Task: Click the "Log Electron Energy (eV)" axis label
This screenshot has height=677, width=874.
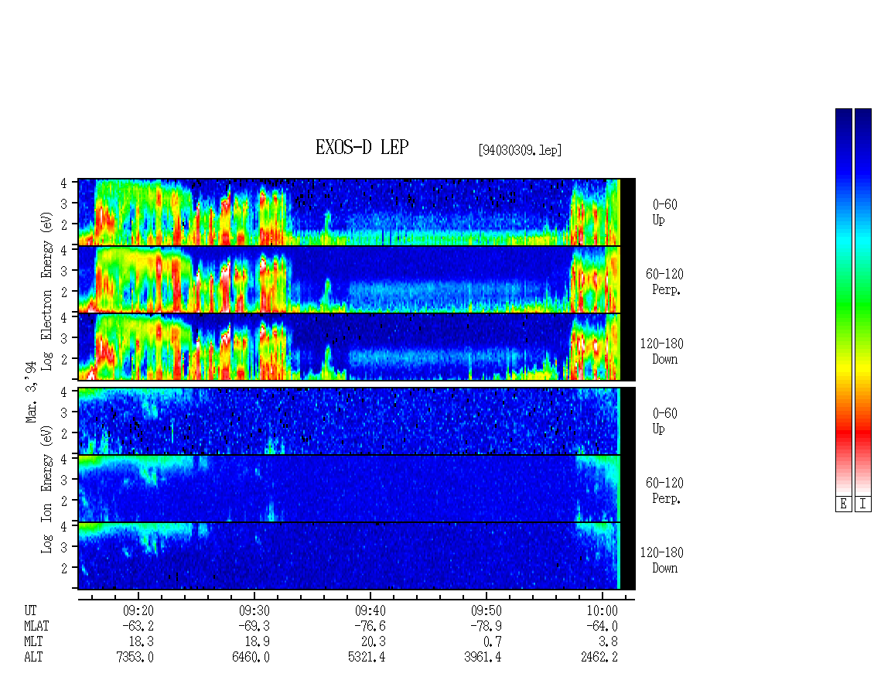Action: (47, 291)
